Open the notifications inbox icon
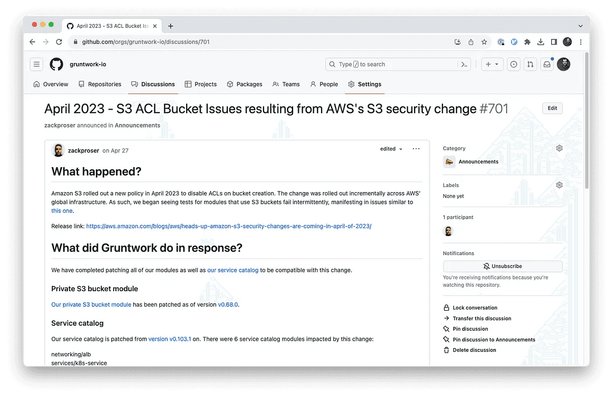The height and width of the screenshot is (397, 613). (x=547, y=64)
